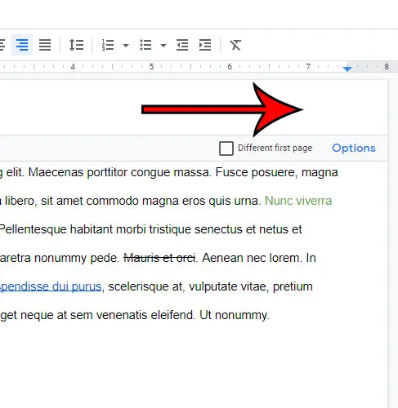
Task: Clear formatting with the Tx icon
Action: click(x=235, y=45)
